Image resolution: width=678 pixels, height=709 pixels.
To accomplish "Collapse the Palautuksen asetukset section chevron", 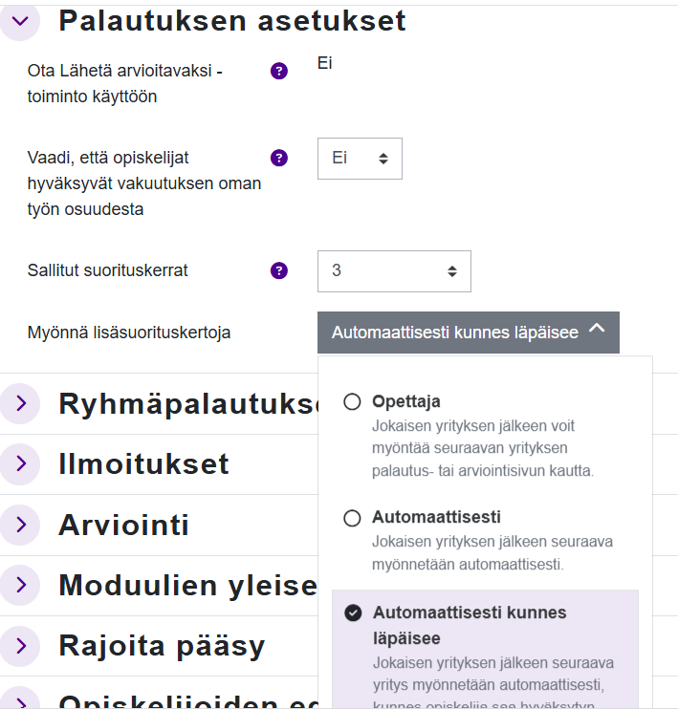I will click(20, 21).
